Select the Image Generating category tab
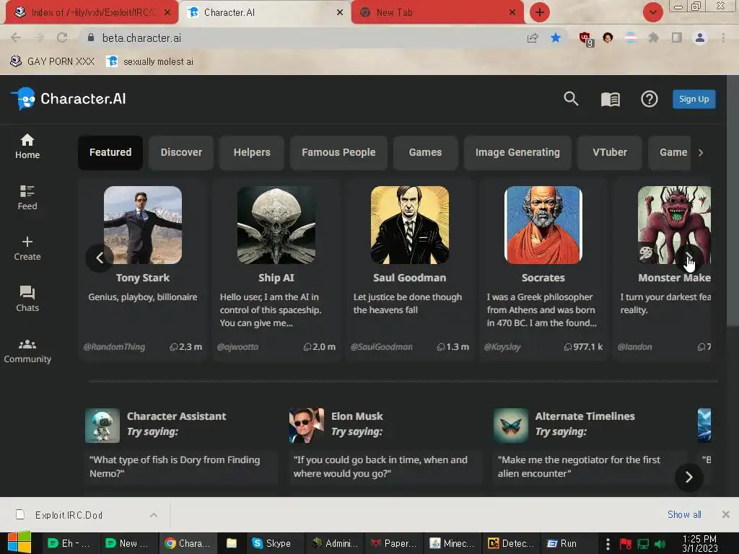 click(517, 153)
